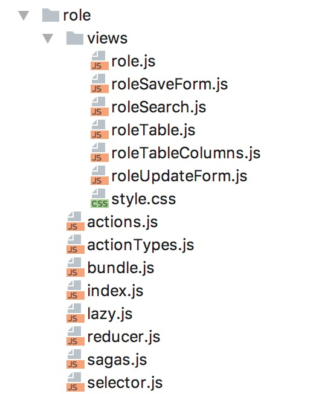313x394 pixels.
Task: Click the JS icon of reducer.js
Action: 76,336
